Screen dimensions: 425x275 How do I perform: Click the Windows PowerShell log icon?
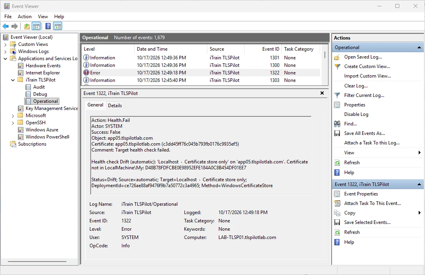coord(21,137)
